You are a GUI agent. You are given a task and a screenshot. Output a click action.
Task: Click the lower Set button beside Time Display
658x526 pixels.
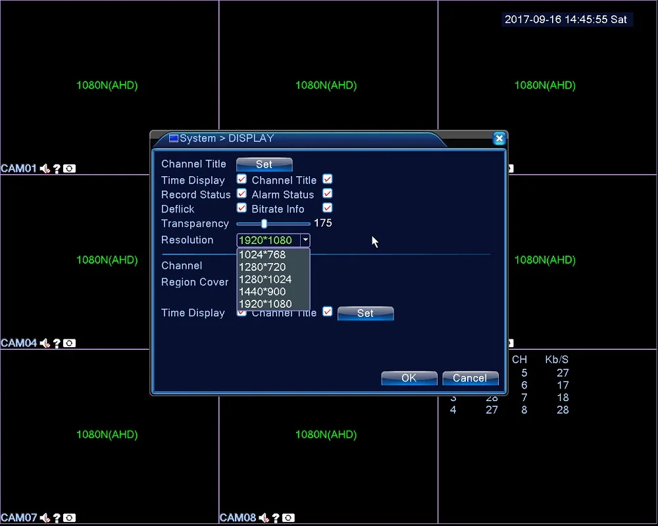365,314
